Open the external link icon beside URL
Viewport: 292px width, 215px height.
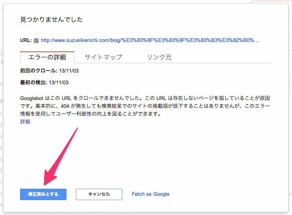[x=36, y=40]
